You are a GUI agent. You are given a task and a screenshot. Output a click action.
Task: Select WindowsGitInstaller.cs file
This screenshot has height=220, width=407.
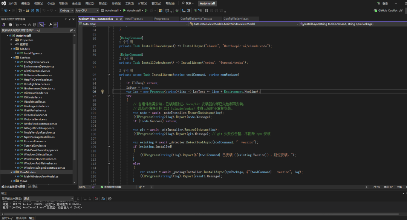tap(38, 154)
